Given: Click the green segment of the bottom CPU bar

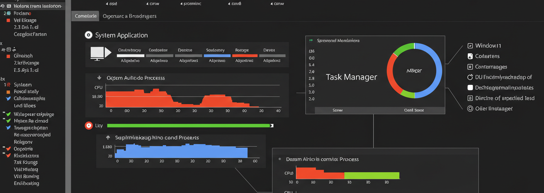Looking at the screenshot, I should coord(372,176).
